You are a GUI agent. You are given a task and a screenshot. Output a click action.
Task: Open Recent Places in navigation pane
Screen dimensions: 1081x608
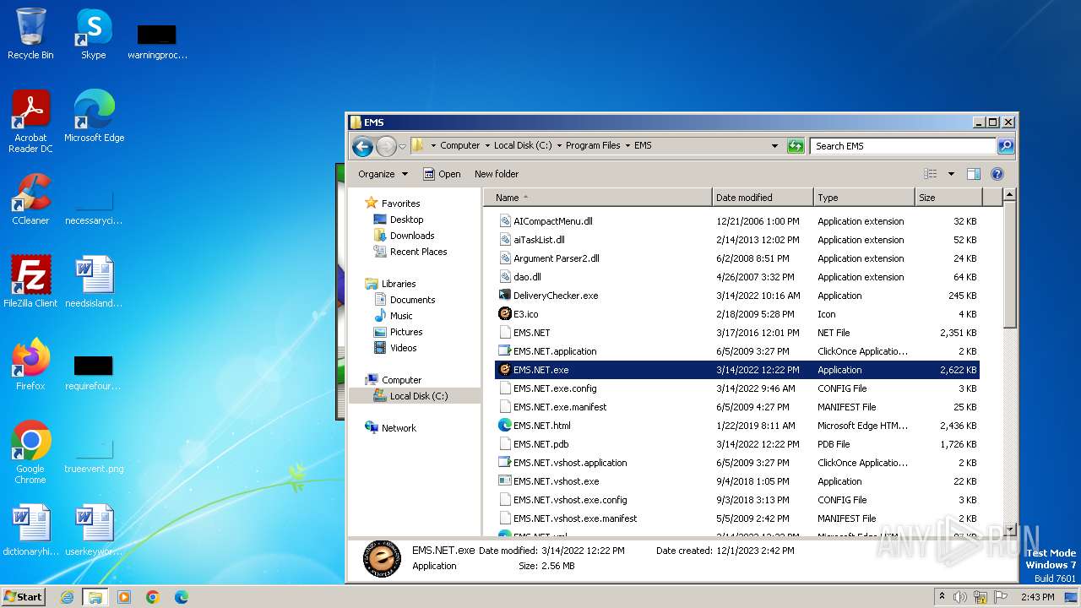coord(418,252)
